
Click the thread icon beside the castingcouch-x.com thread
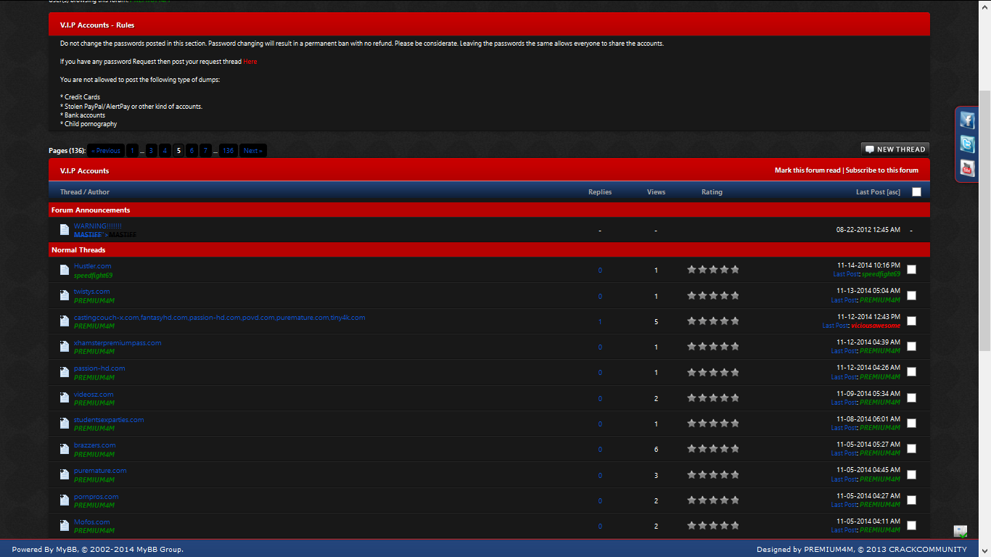coord(65,321)
